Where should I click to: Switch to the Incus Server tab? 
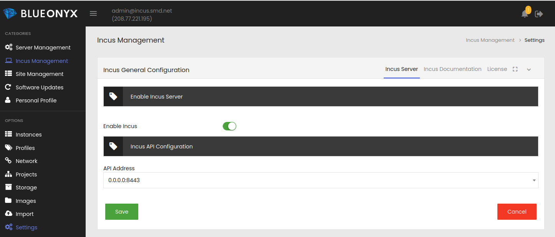click(402, 69)
